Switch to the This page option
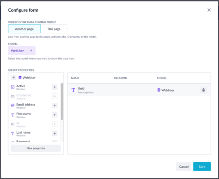Image resolution: width=219 pixels, height=179 pixels. [x=54, y=29]
